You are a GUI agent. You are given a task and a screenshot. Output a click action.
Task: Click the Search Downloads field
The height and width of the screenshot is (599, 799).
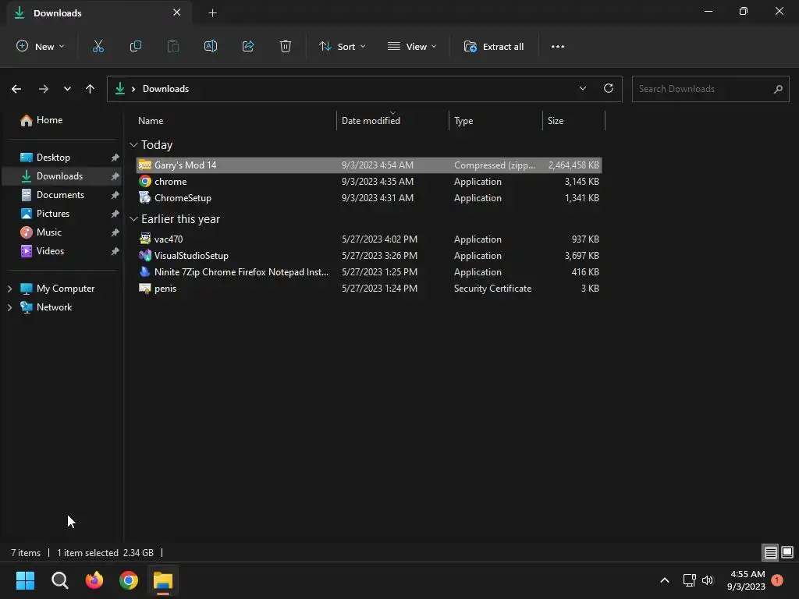[710, 89]
